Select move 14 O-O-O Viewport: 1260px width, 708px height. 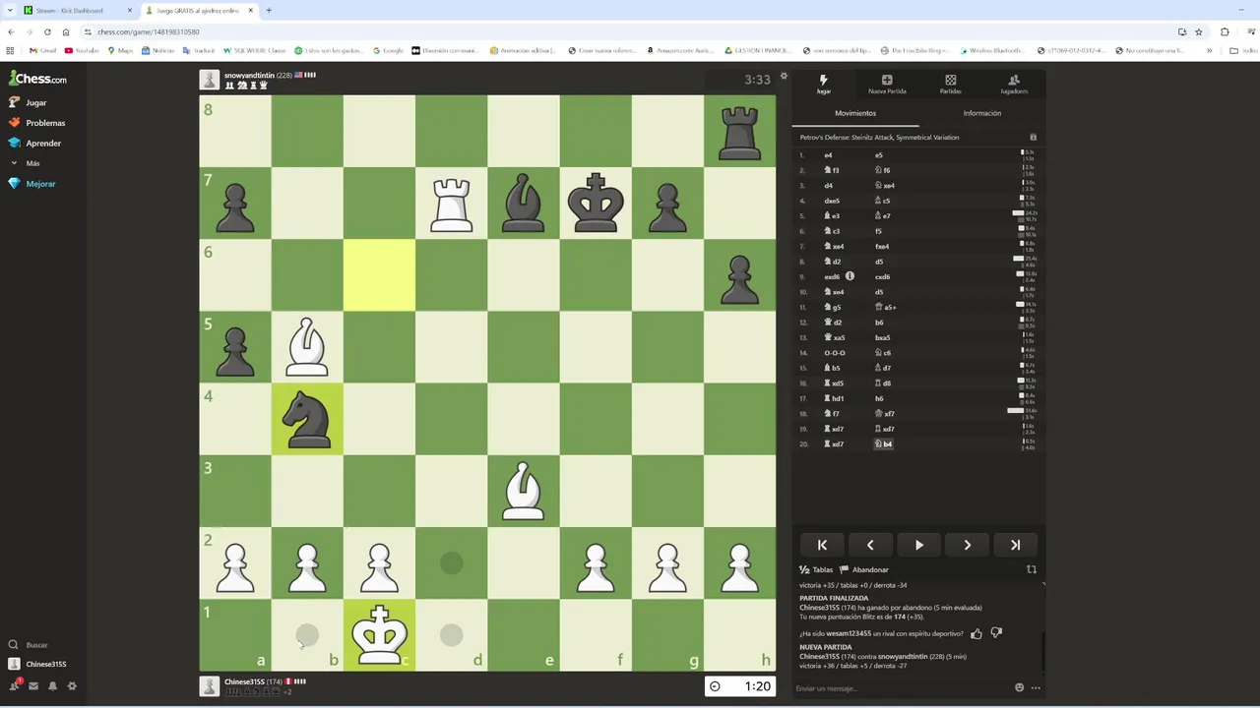[x=835, y=352]
